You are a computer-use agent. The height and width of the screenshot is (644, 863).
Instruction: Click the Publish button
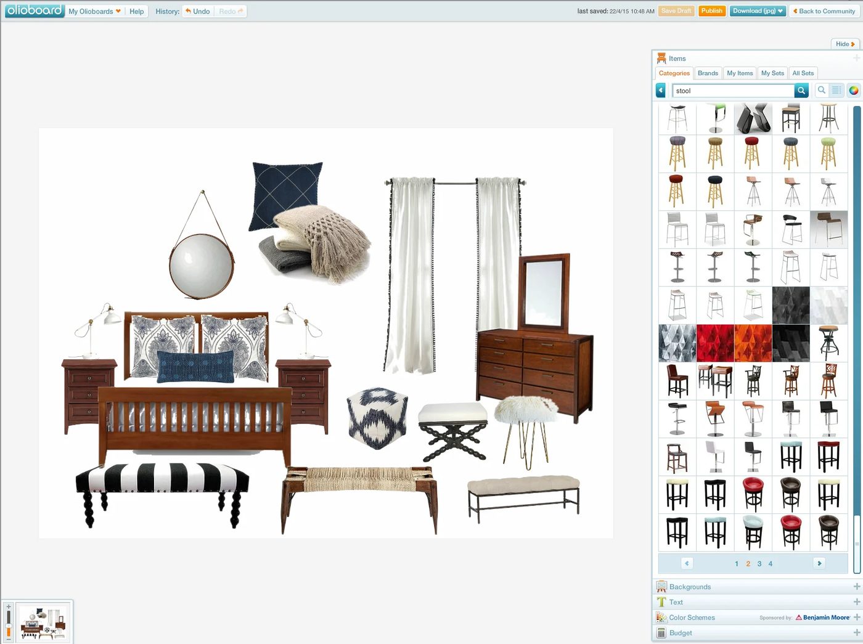[711, 11]
